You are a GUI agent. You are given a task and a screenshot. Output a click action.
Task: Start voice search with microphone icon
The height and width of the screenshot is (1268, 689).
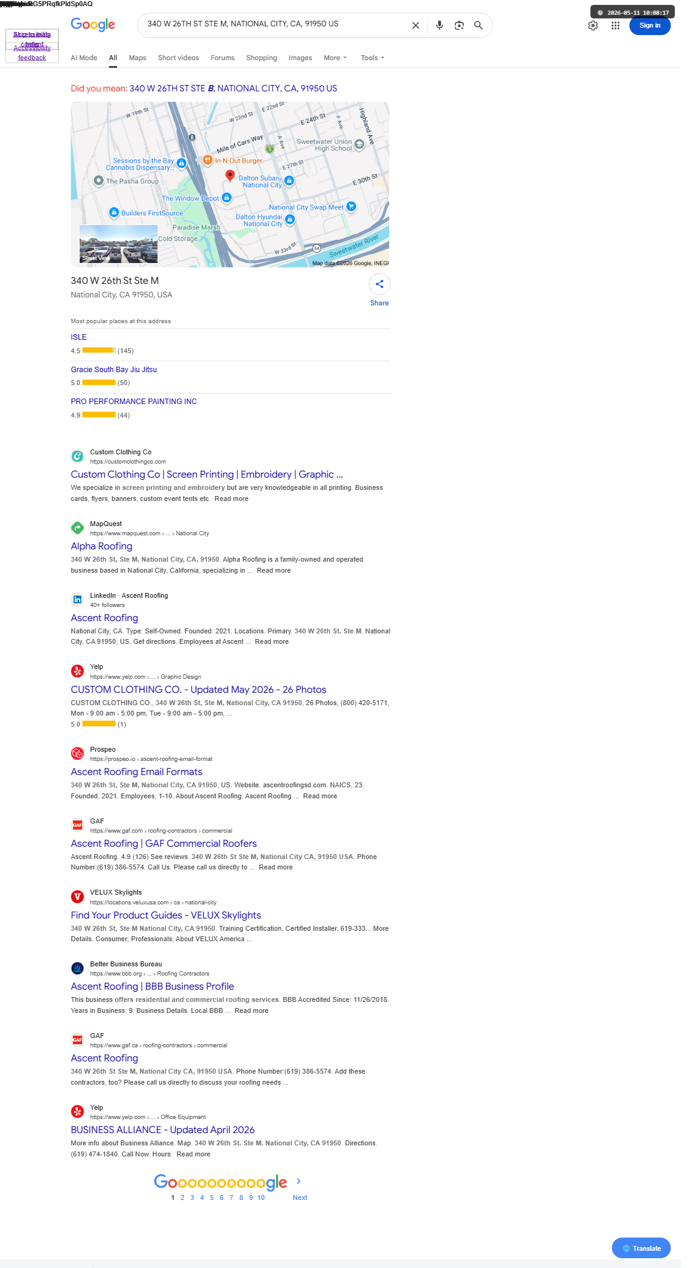click(x=440, y=25)
